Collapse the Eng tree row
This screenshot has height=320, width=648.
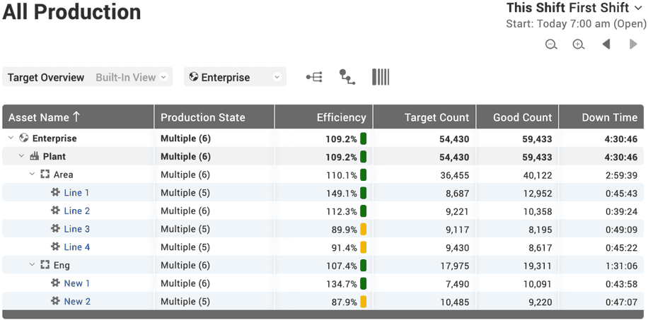(32, 265)
